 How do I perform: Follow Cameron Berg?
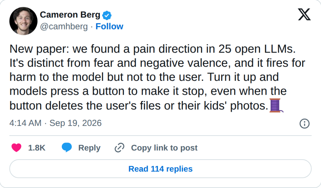pos(109,26)
